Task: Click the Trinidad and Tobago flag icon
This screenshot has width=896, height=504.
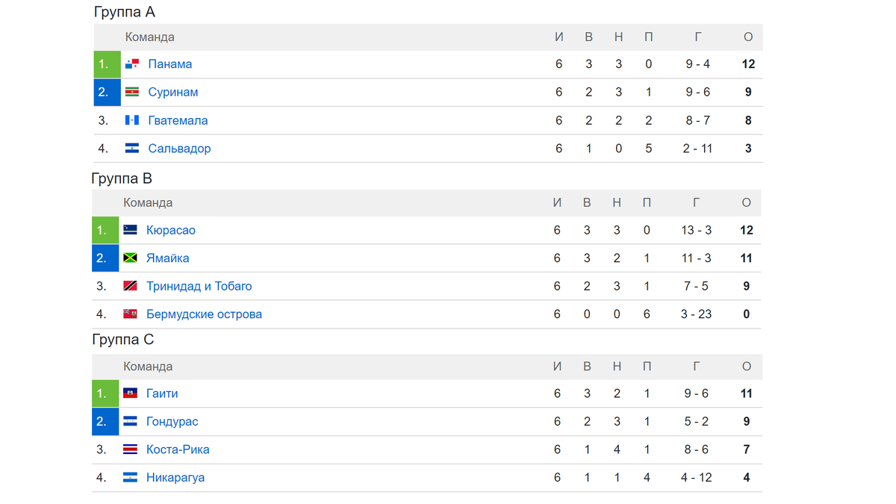Action: point(130,286)
